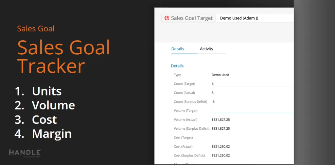Click the Count (Actual) label
335x165 pixels.
(184, 93)
